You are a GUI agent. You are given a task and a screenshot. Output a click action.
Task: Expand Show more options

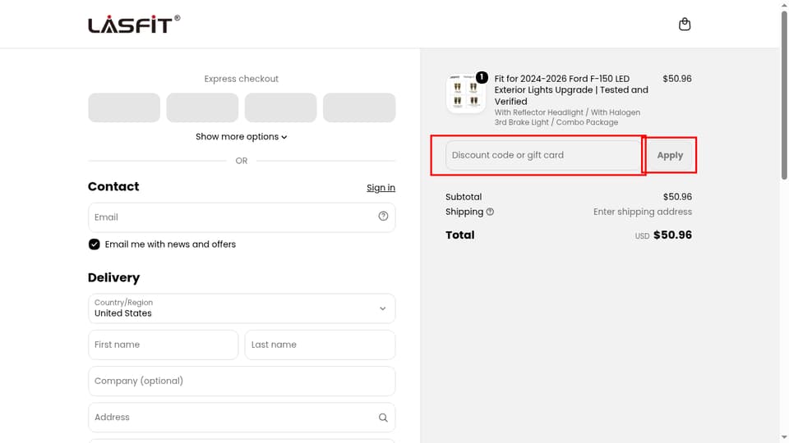242,137
